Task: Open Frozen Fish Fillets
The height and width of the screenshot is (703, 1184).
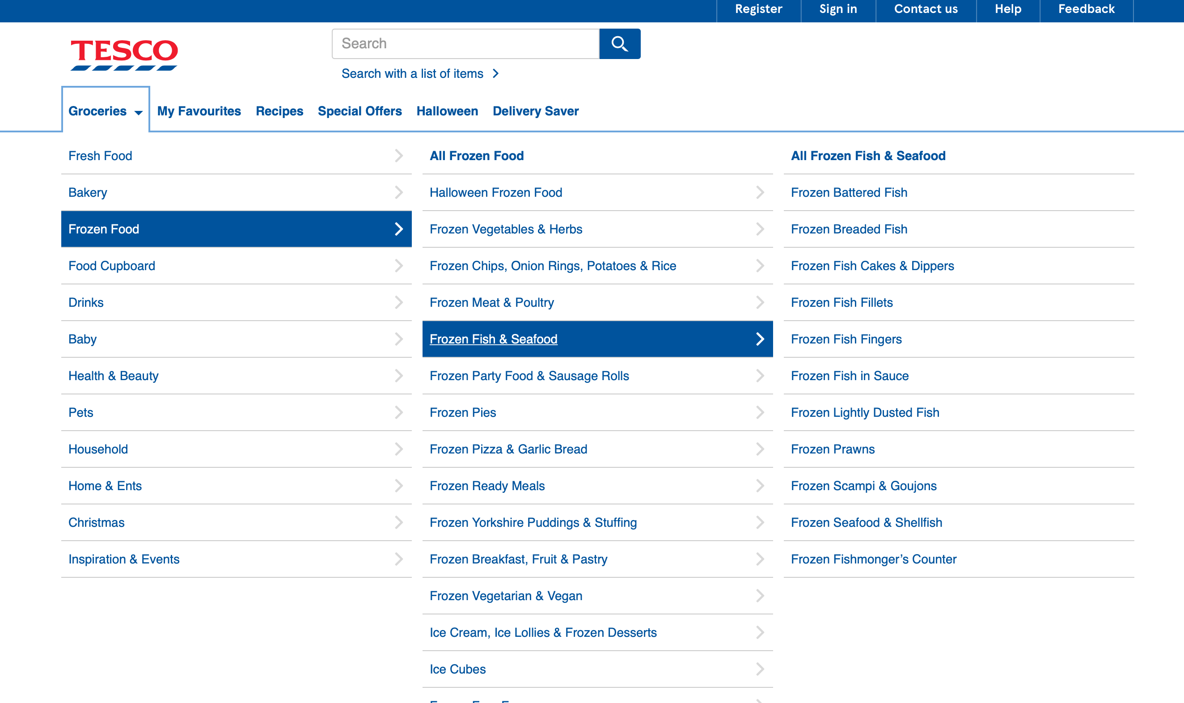Action: pos(959,302)
